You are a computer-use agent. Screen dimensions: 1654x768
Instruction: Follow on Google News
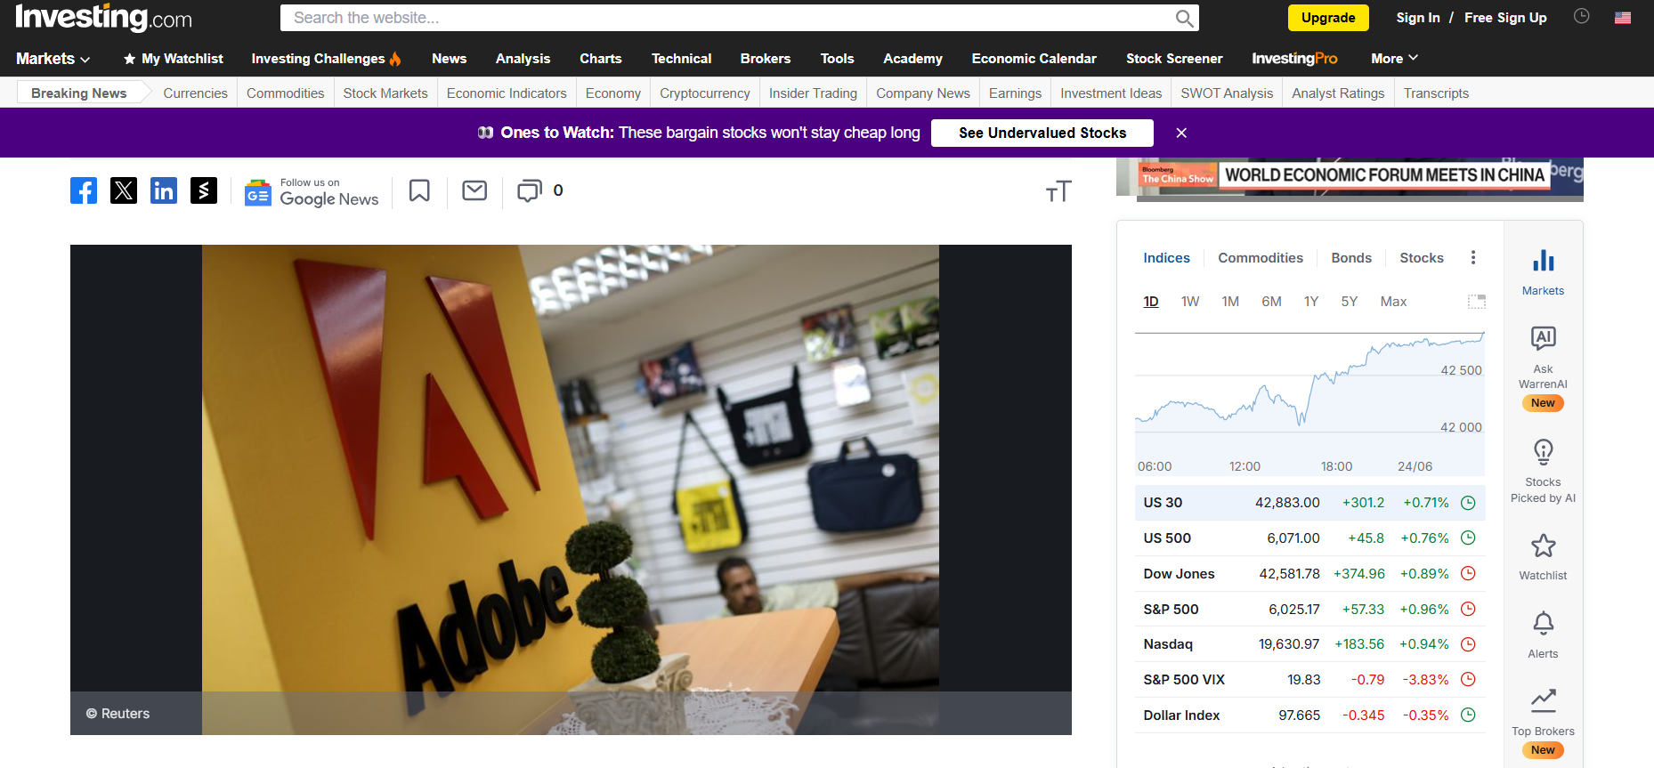click(x=312, y=191)
